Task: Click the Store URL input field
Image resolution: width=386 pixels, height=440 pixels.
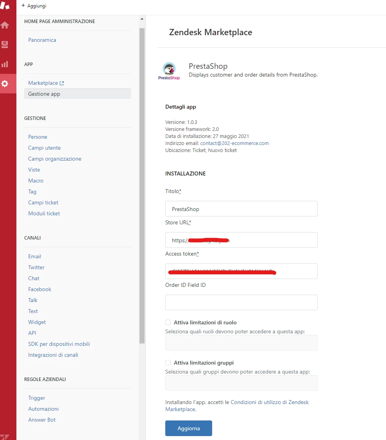Action: pyautogui.click(x=241, y=240)
